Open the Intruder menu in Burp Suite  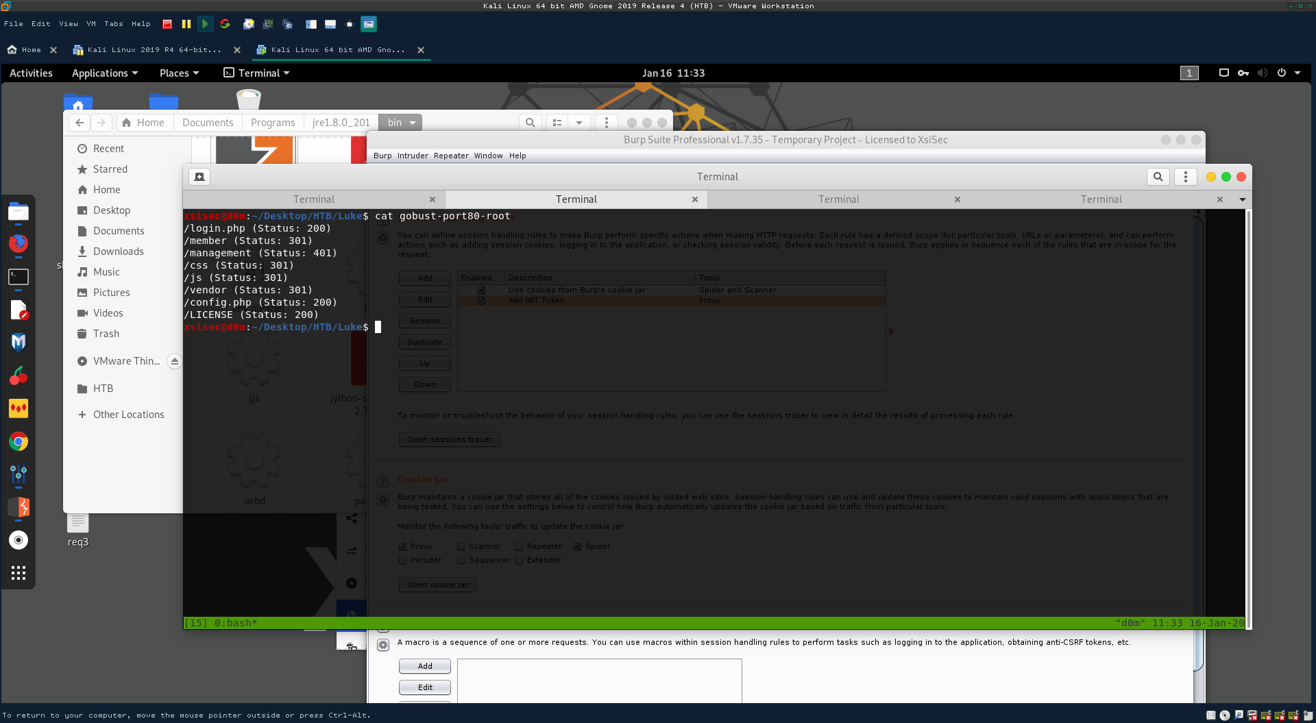pyautogui.click(x=413, y=156)
